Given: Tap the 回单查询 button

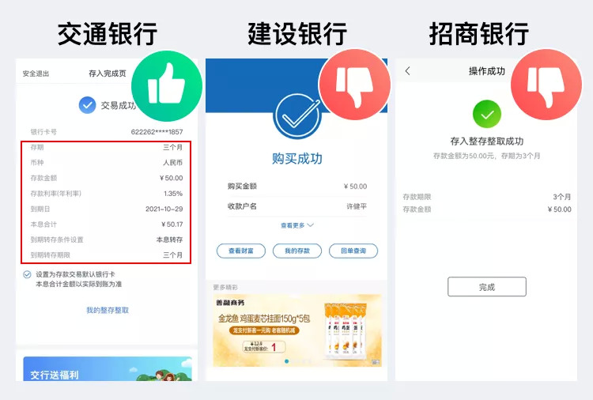Looking at the screenshot, I should [x=353, y=251].
